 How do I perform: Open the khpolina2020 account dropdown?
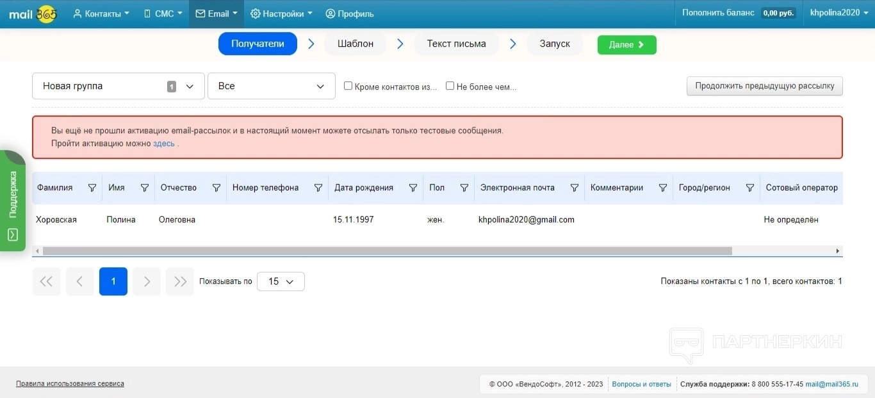(839, 13)
